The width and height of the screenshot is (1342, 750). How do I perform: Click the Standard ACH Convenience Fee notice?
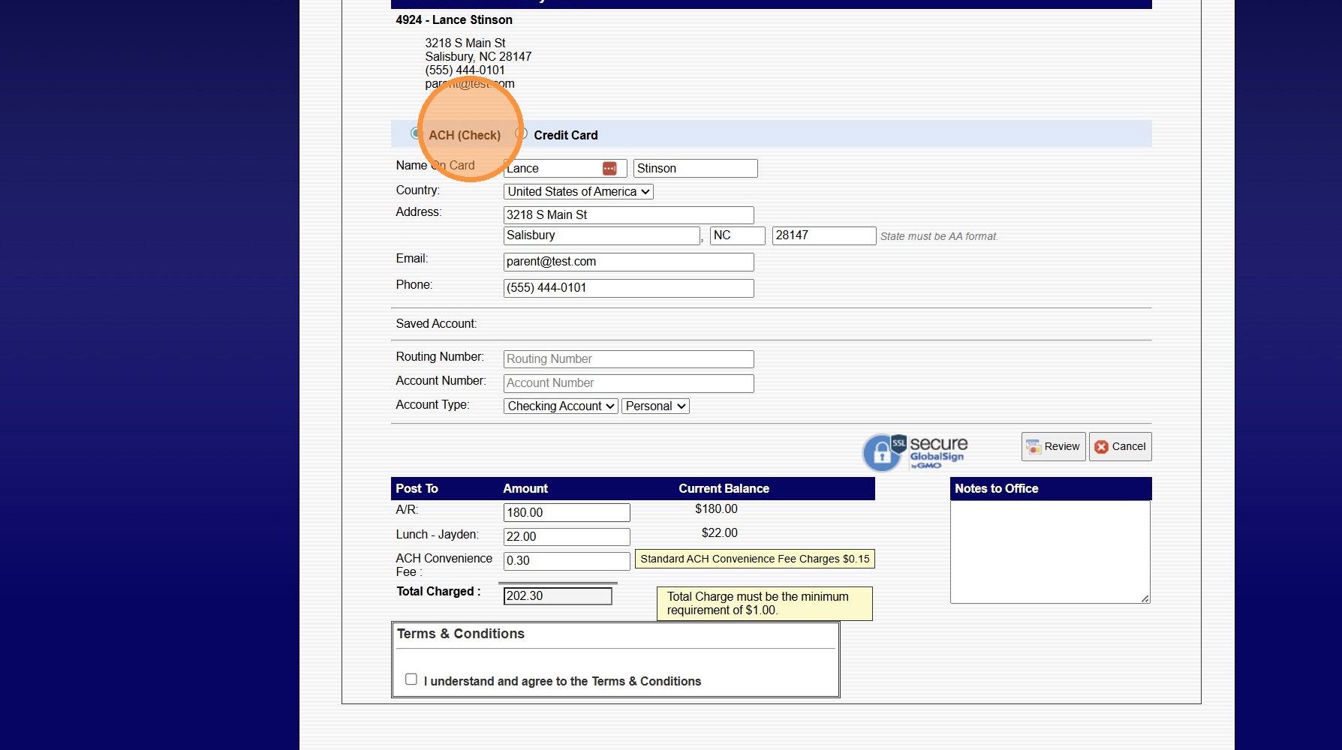click(x=755, y=559)
